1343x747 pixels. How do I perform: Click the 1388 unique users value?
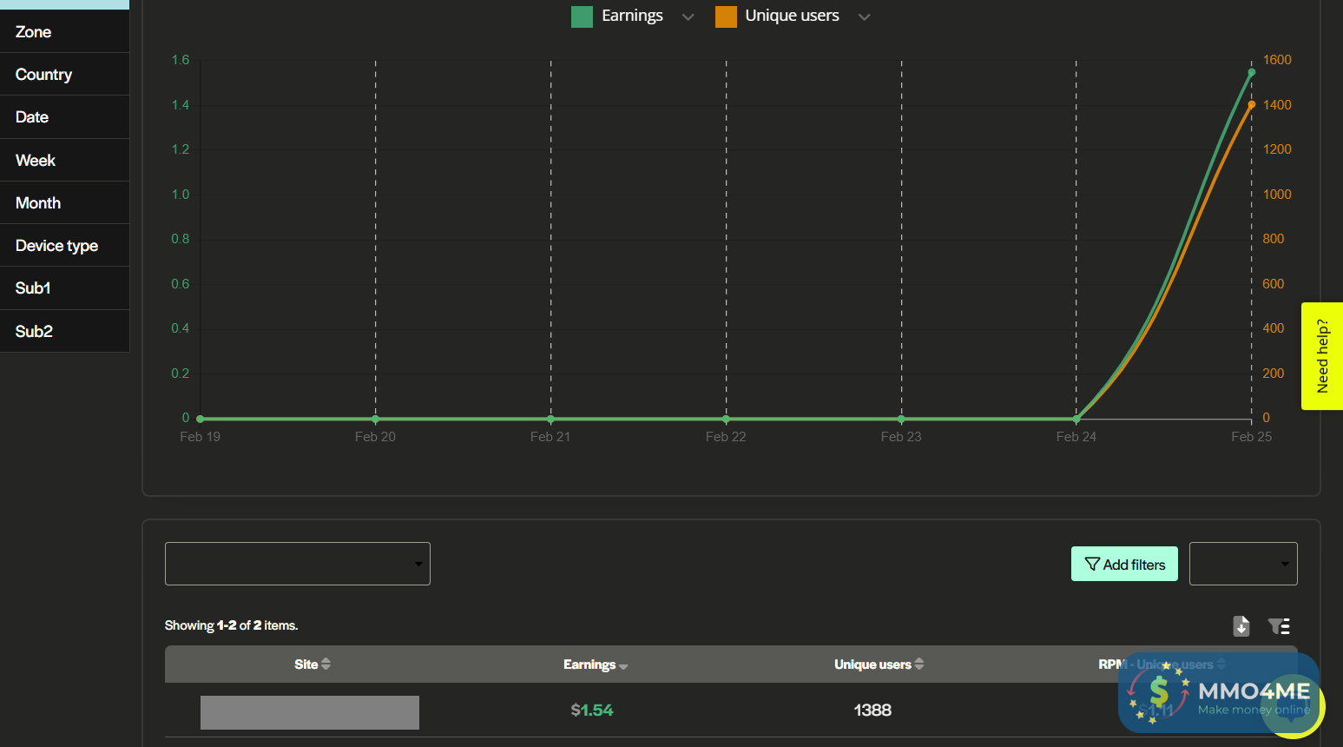(x=872, y=711)
